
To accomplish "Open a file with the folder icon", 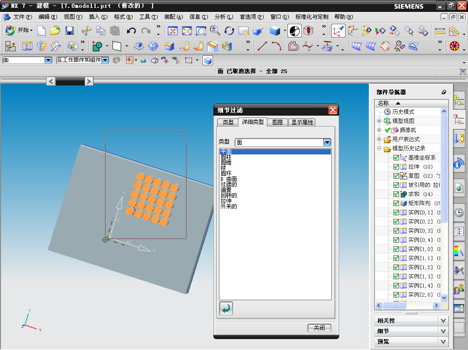I will pos(55,31).
